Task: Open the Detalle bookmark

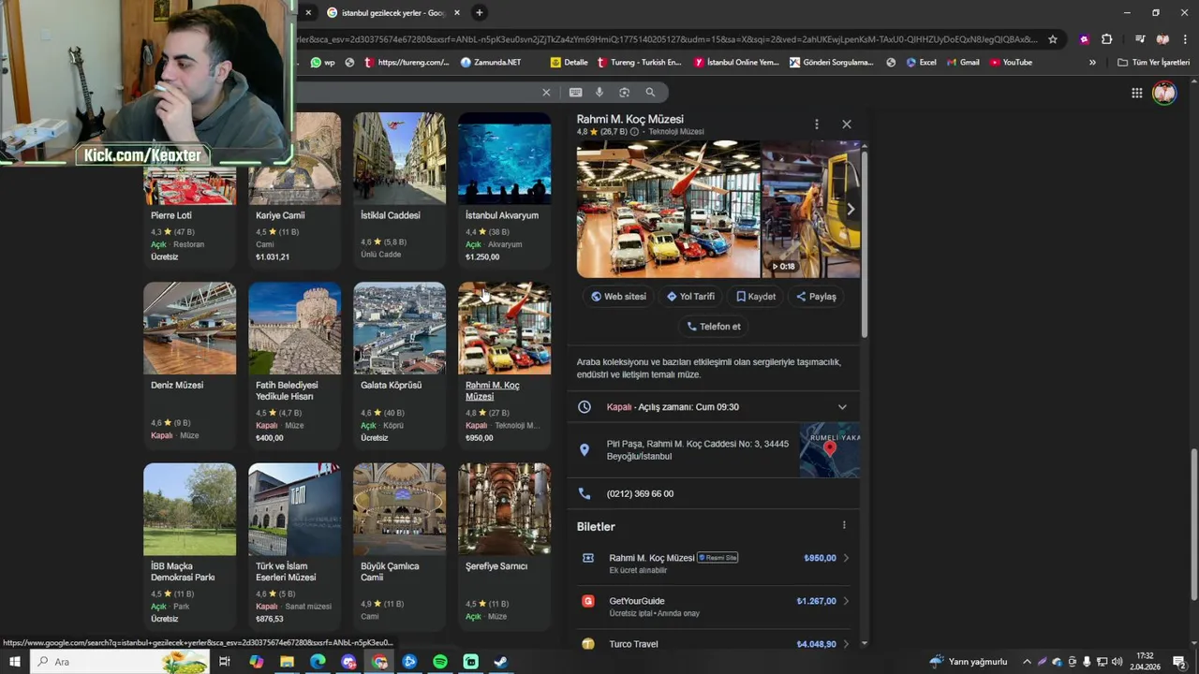Action: pyautogui.click(x=570, y=63)
